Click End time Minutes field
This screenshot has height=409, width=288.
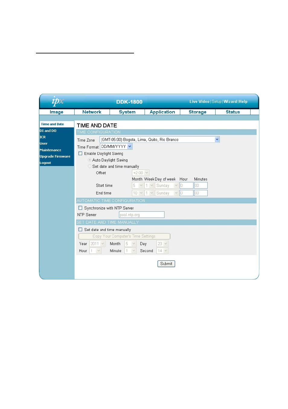click(201, 193)
